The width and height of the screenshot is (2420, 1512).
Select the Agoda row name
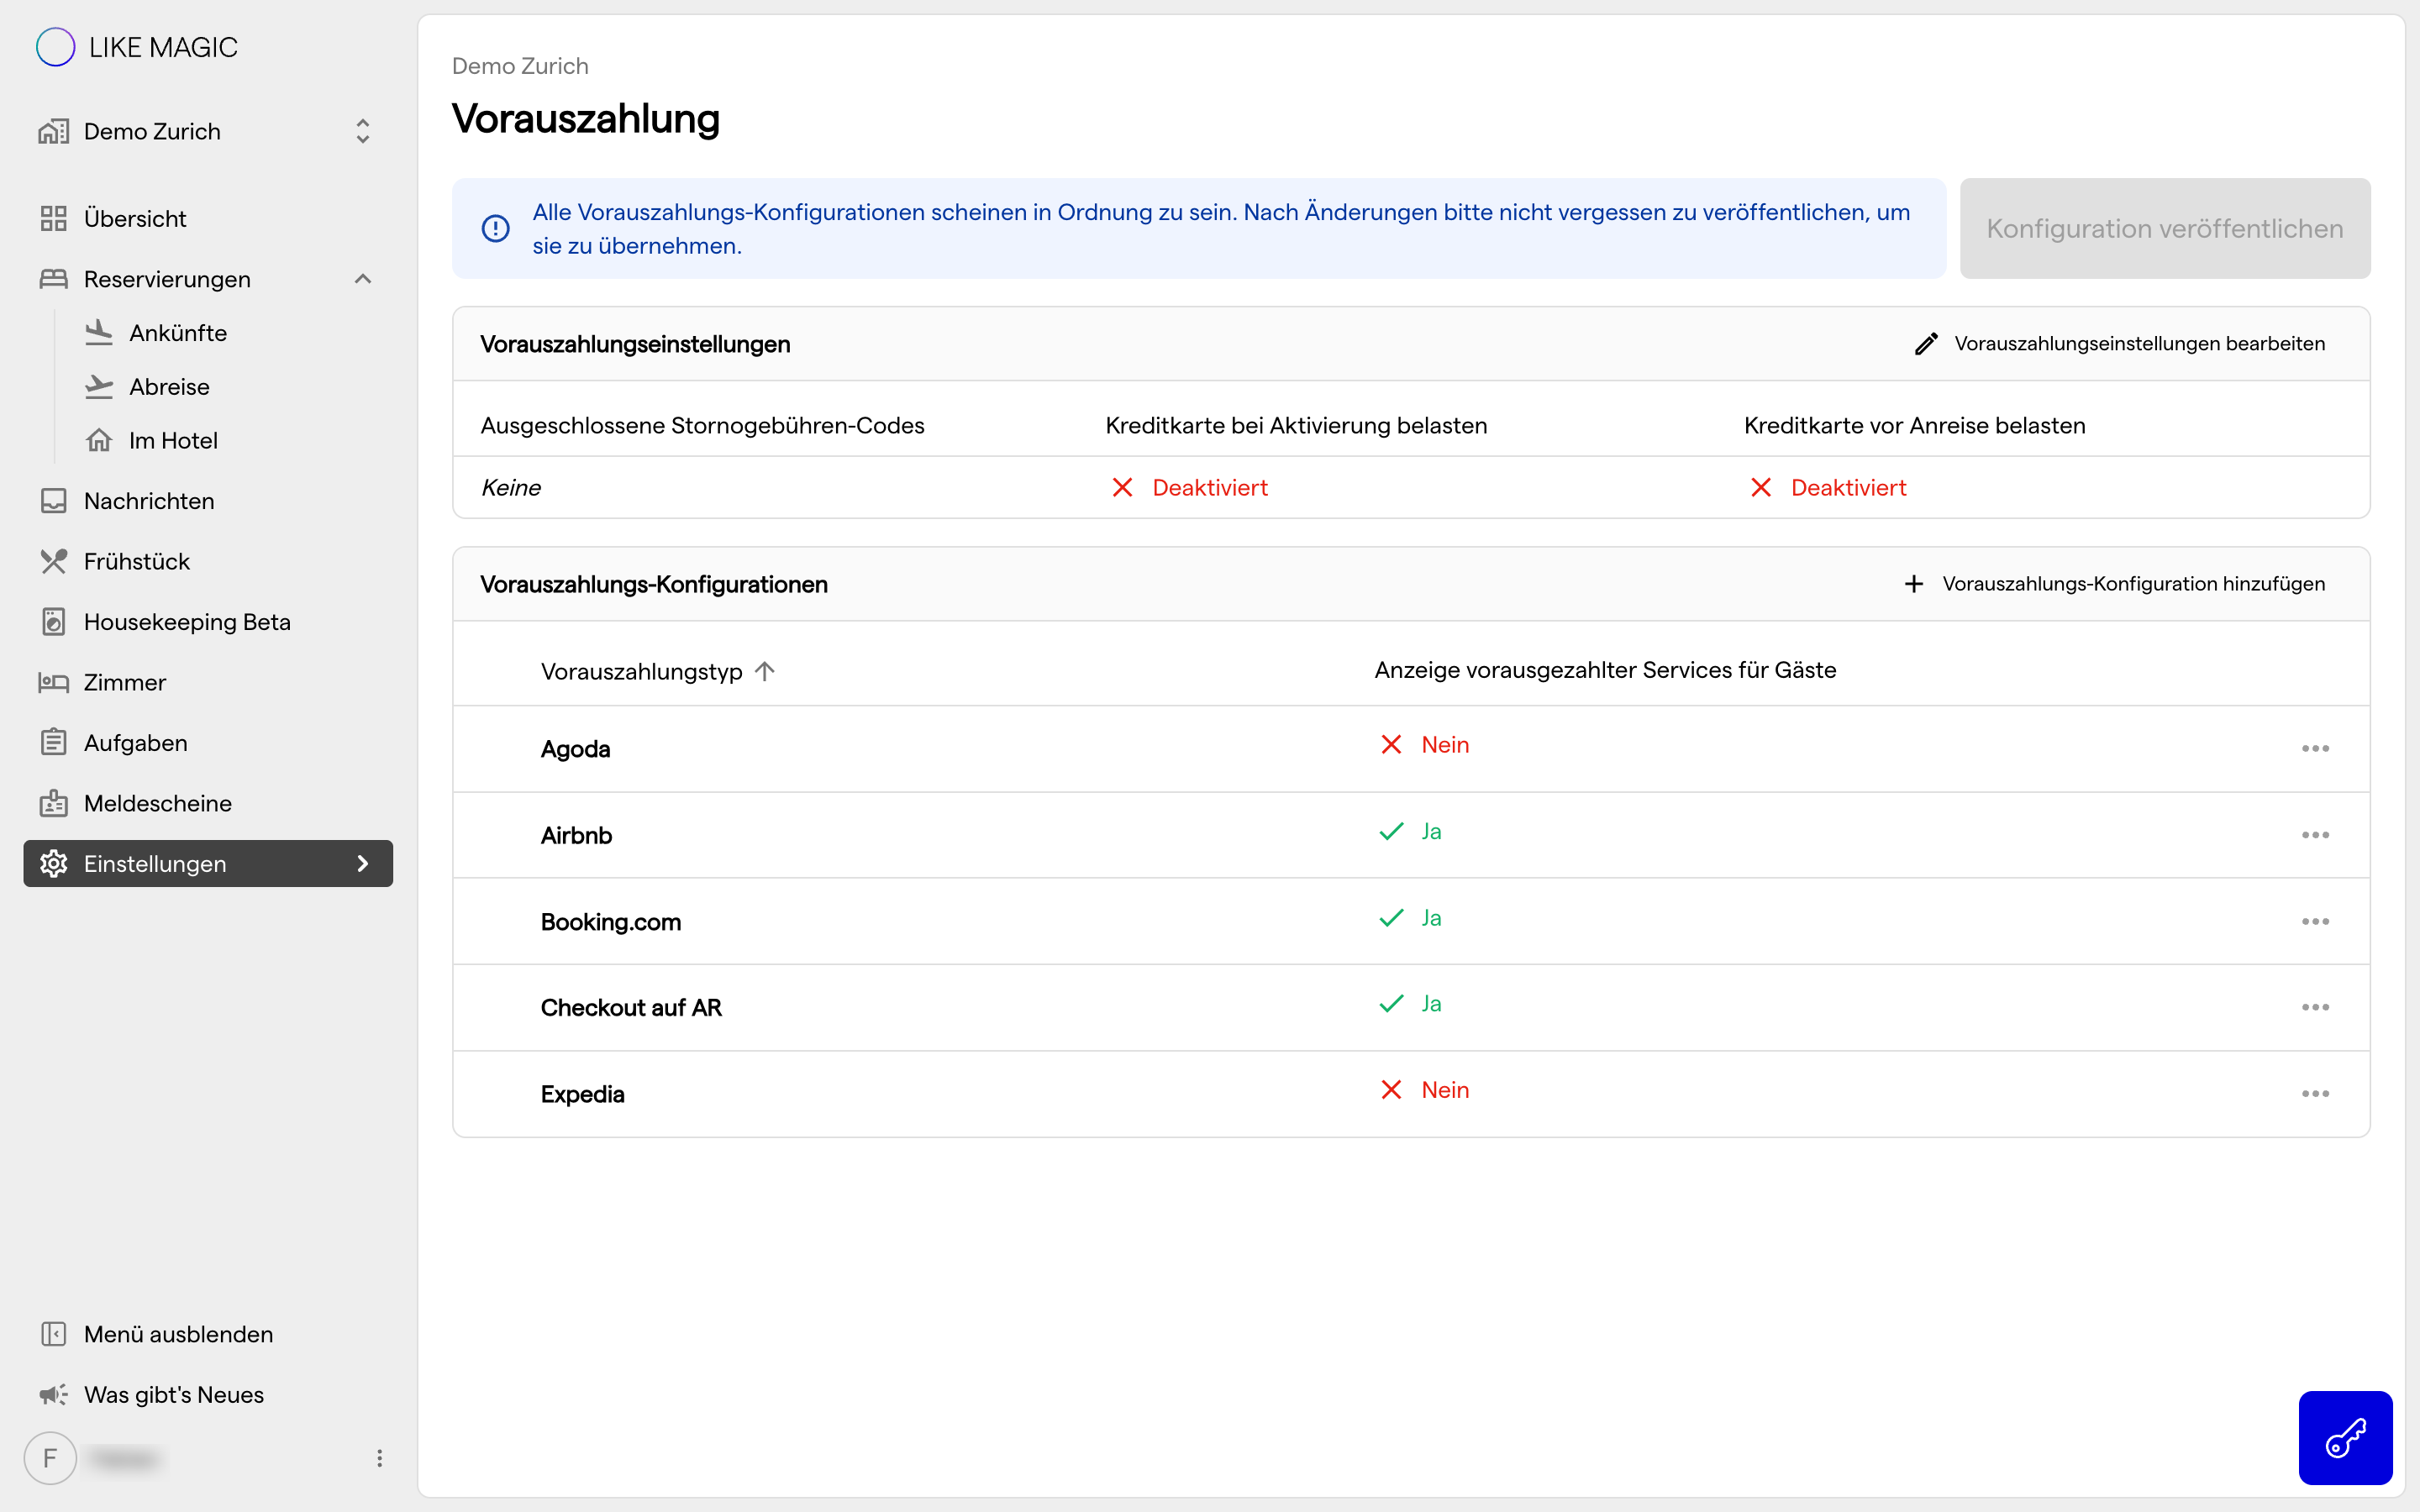(x=575, y=749)
